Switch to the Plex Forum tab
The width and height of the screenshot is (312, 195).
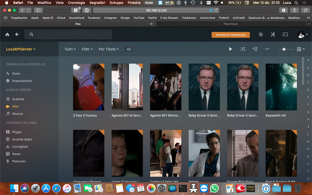[x=231, y=24]
